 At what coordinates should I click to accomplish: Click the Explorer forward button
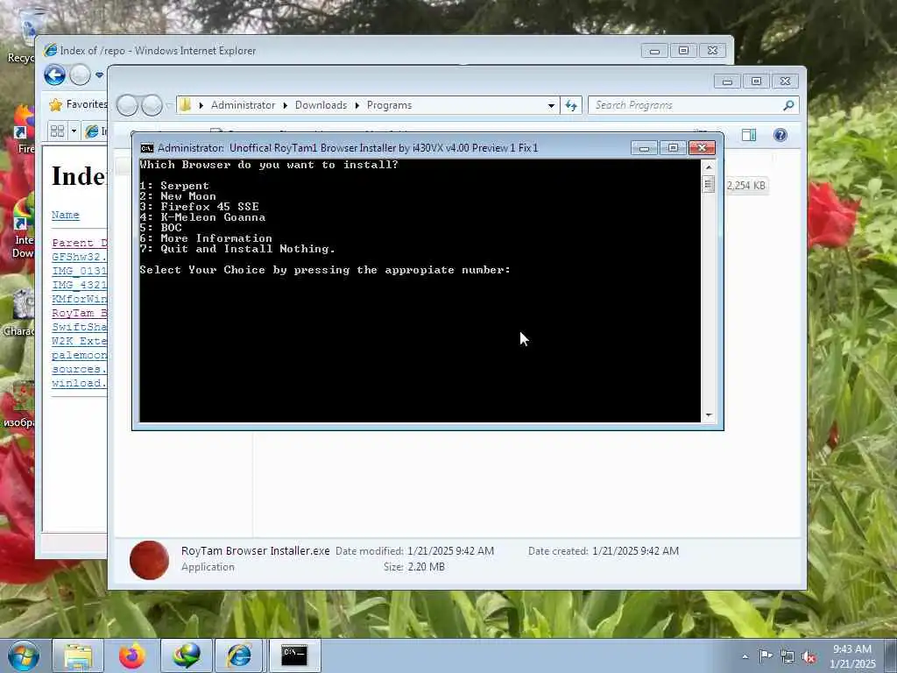point(152,105)
